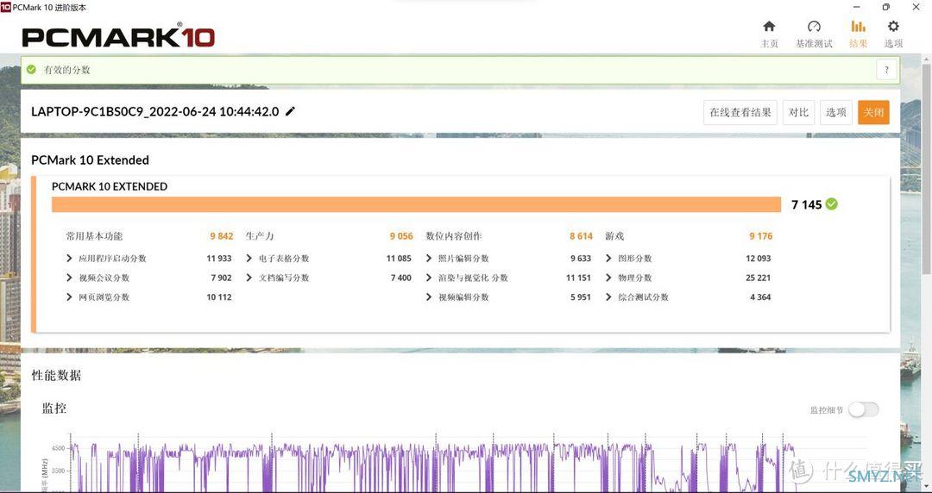The width and height of the screenshot is (932, 493).
Task: Click 在线查看结果 button
Action: point(740,112)
